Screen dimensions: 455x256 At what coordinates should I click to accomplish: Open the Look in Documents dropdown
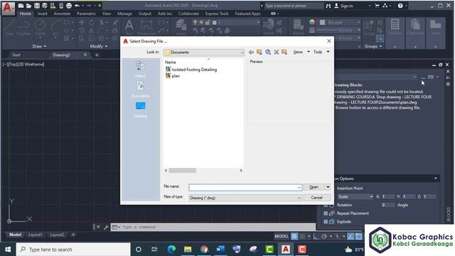(x=204, y=52)
